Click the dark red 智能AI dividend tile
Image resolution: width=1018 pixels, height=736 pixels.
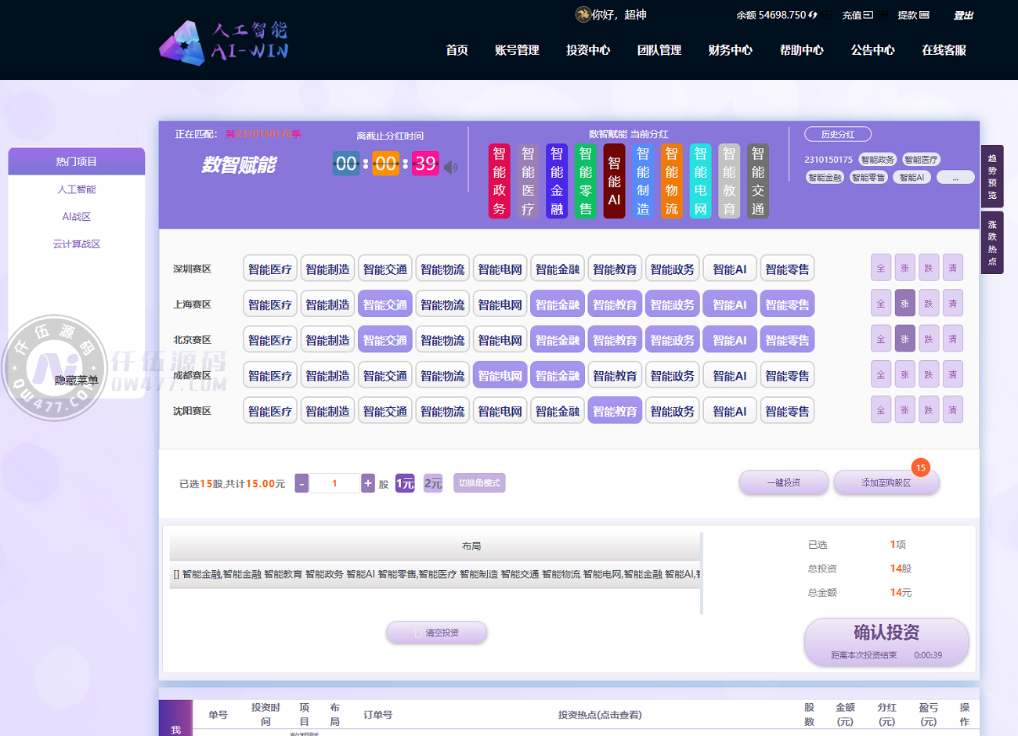[614, 181]
